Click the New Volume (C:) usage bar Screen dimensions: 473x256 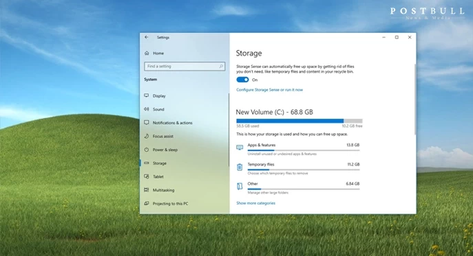[299, 121]
